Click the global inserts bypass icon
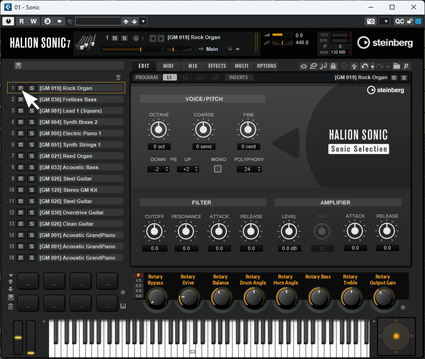This screenshot has height=359, width=425. pyautogui.click(x=304, y=66)
